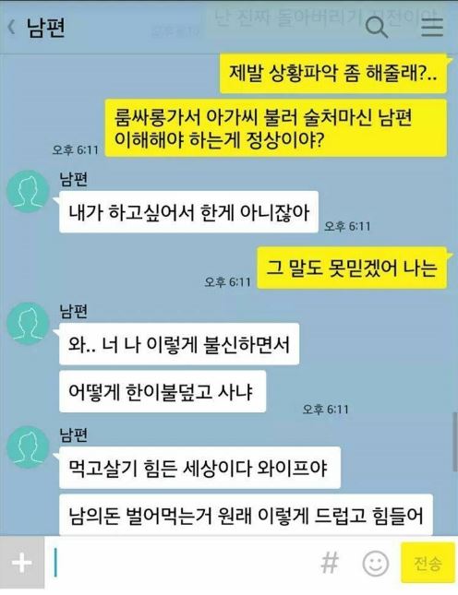
Task: Open the emoticon smiley picker
Action: 376,563
